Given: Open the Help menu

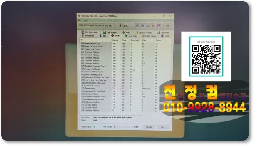Looking at the screenshot, I should (x=86, y=20).
